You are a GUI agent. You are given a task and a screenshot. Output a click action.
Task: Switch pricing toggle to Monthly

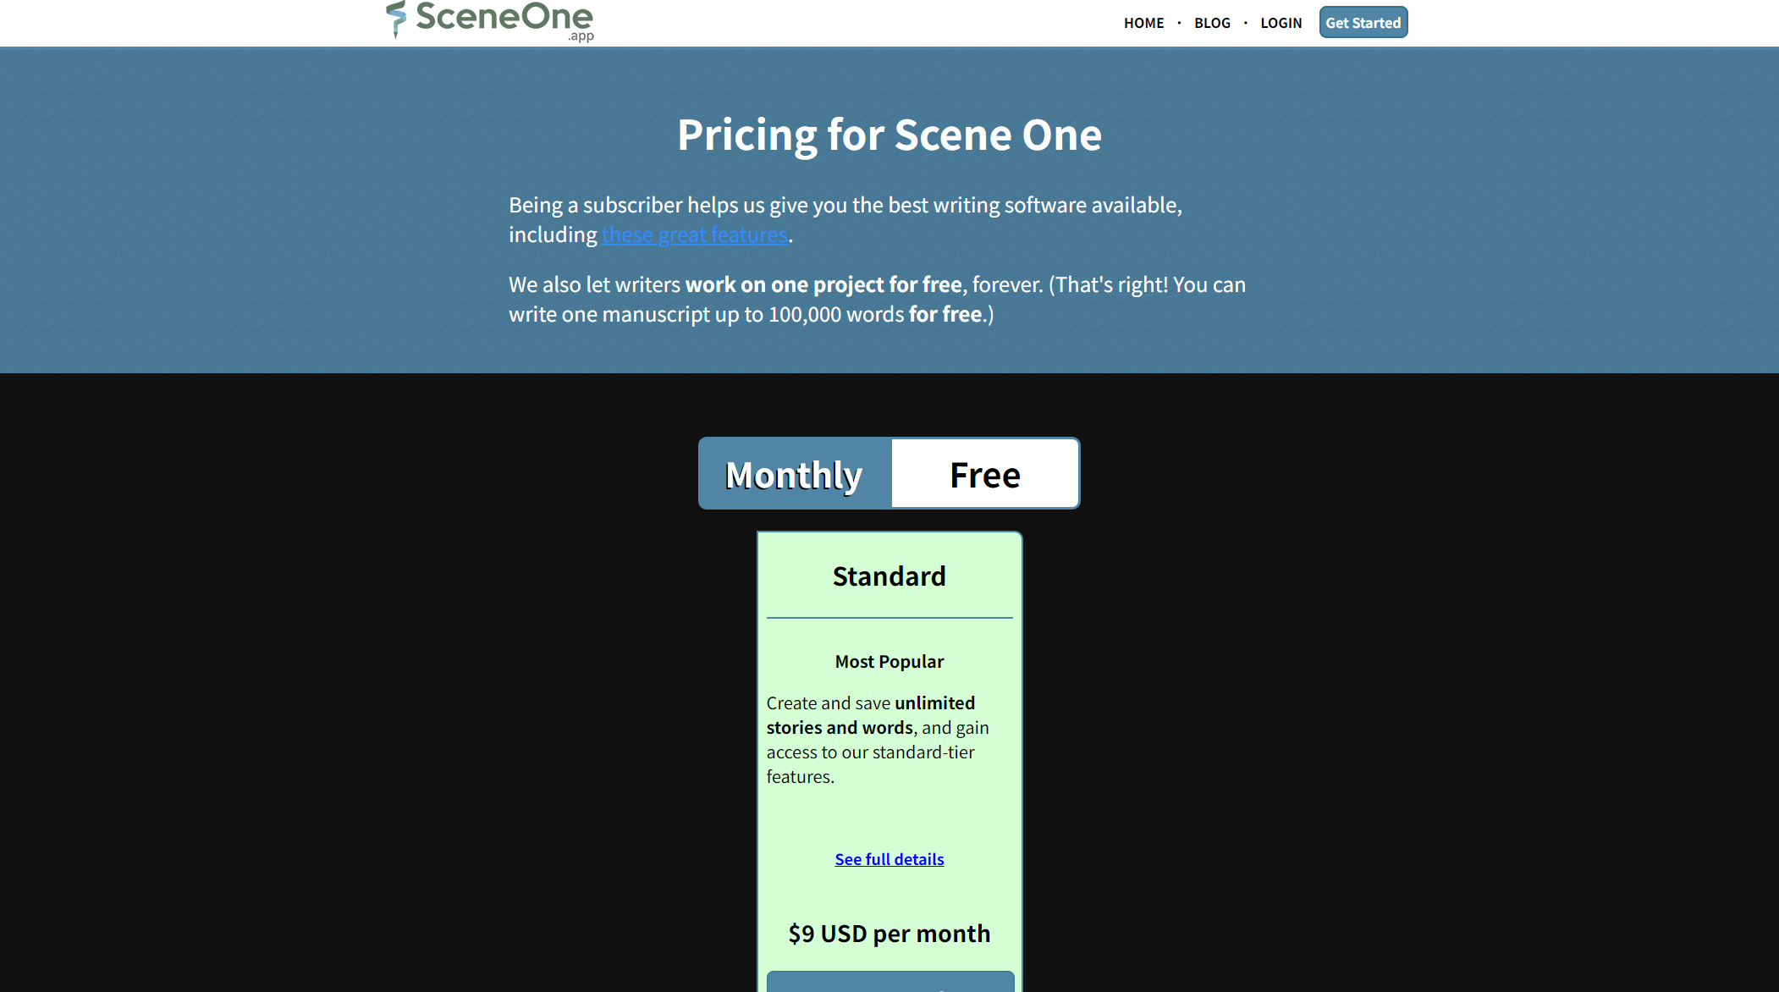click(x=795, y=474)
